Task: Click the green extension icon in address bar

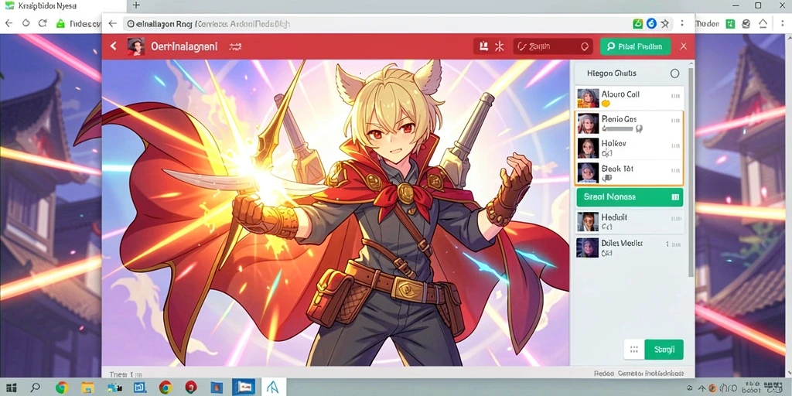Action: [638, 23]
